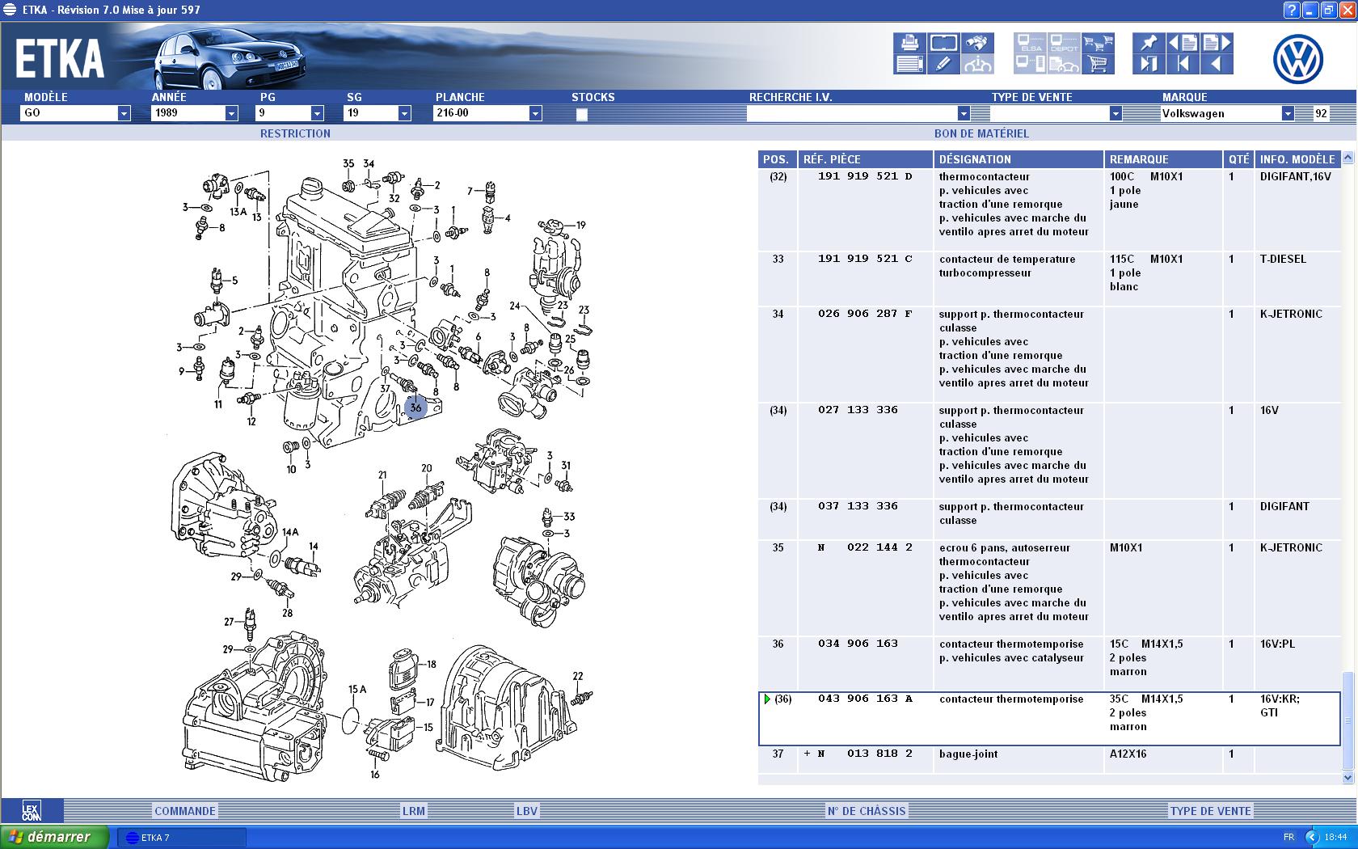Click the REMARQUE column header
Image resolution: width=1358 pixels, height=849 pixels.
tap(1163, 159)
